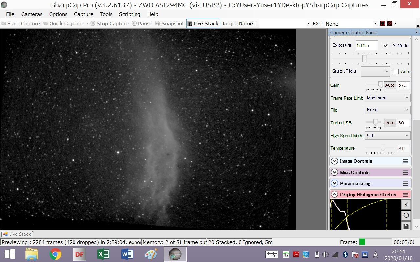Save the histogram stretch with disk icon

tap(406, 226)
